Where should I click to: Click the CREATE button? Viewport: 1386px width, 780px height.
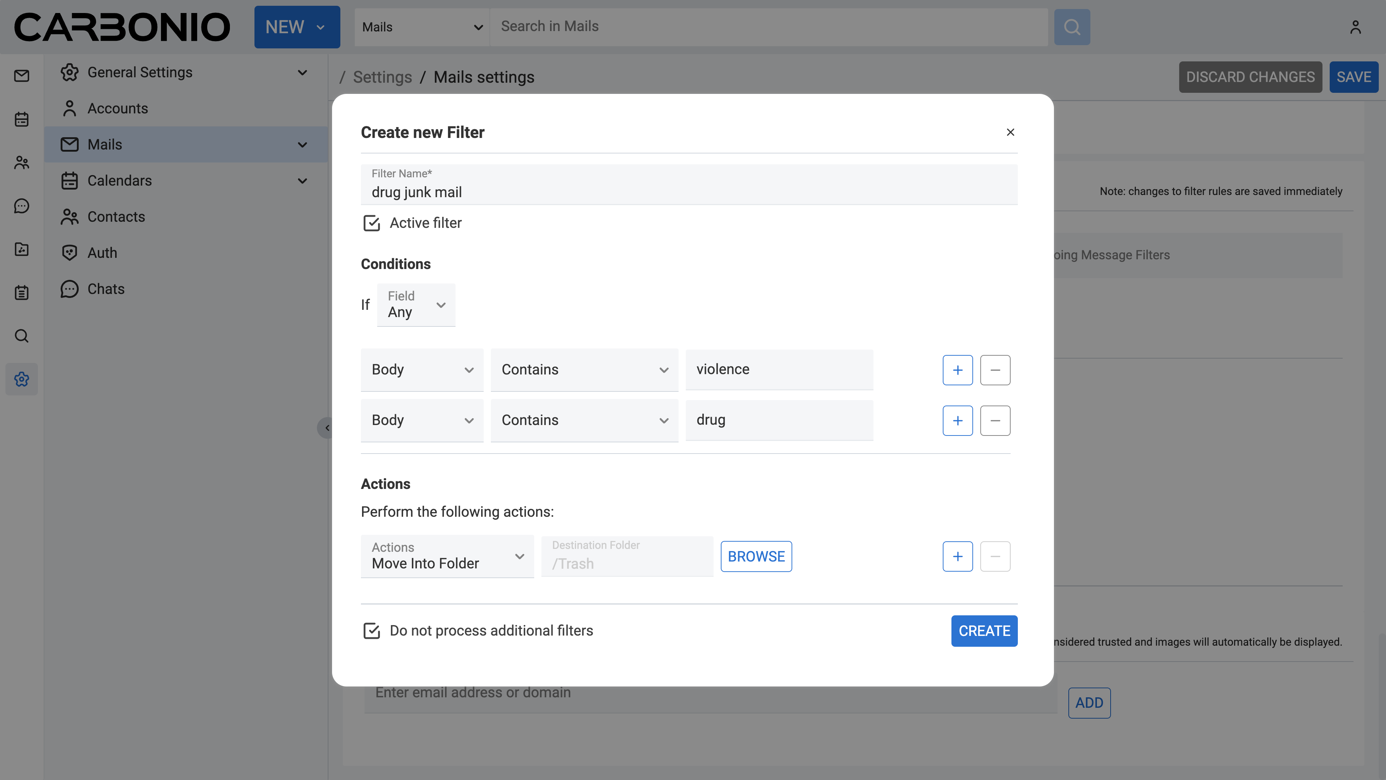tap(984, 630)
